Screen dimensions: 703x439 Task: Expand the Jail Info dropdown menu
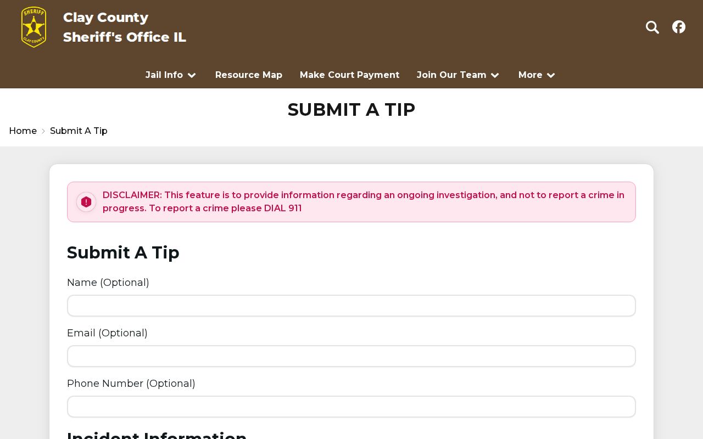(x=171, y=75)
